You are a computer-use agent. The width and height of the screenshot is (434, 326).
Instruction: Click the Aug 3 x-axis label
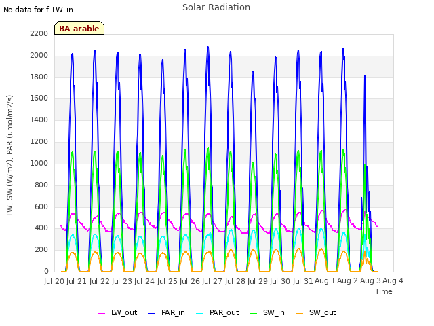click(370, 281)
